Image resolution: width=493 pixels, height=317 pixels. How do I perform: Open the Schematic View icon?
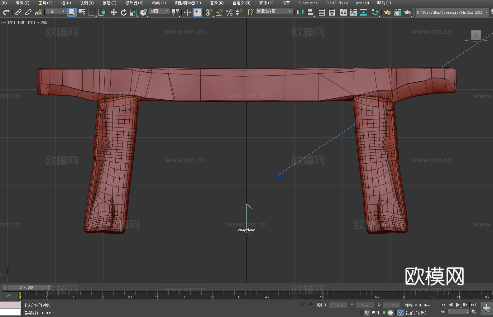click(376, 12)
